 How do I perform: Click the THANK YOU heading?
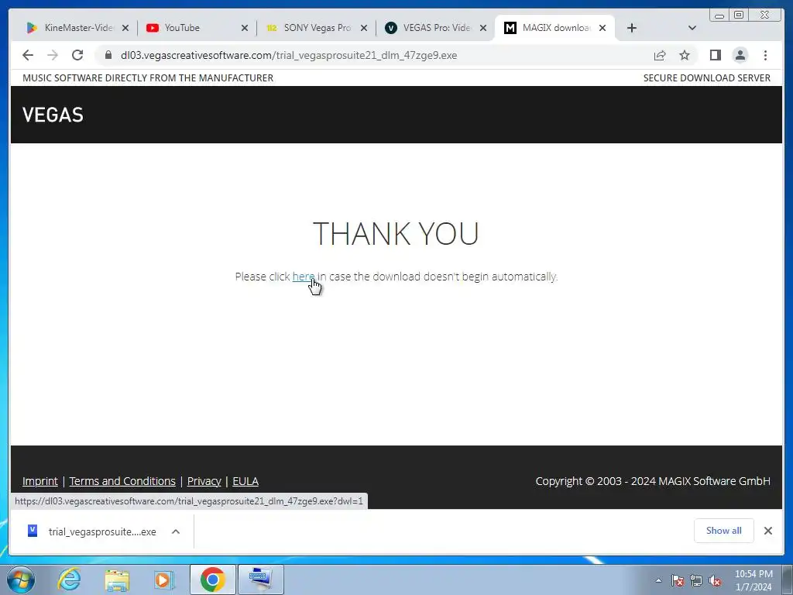(396, 233)
